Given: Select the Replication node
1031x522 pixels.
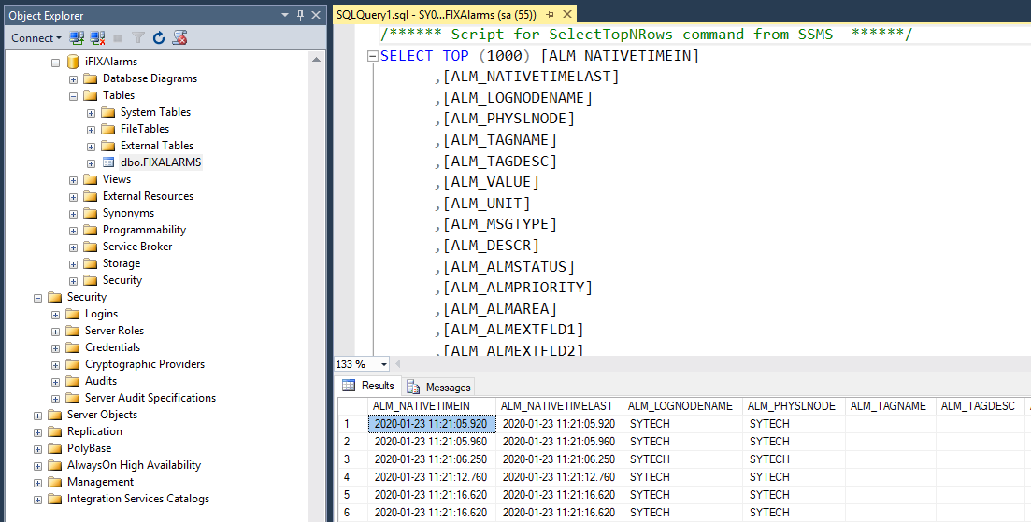Looking at the screenshot, I should pos(94,430).
